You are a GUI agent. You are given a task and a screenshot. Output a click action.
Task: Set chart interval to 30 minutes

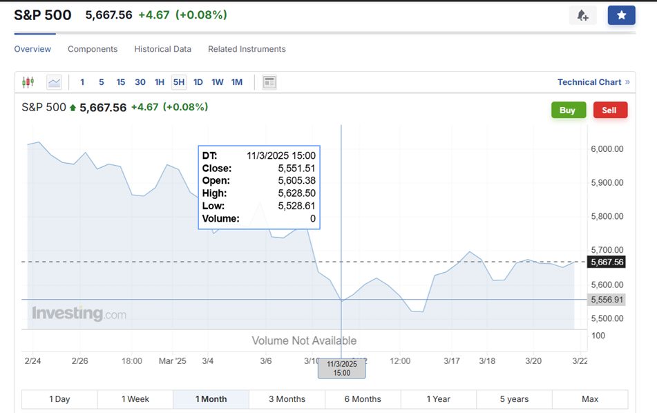click(140, 82)
